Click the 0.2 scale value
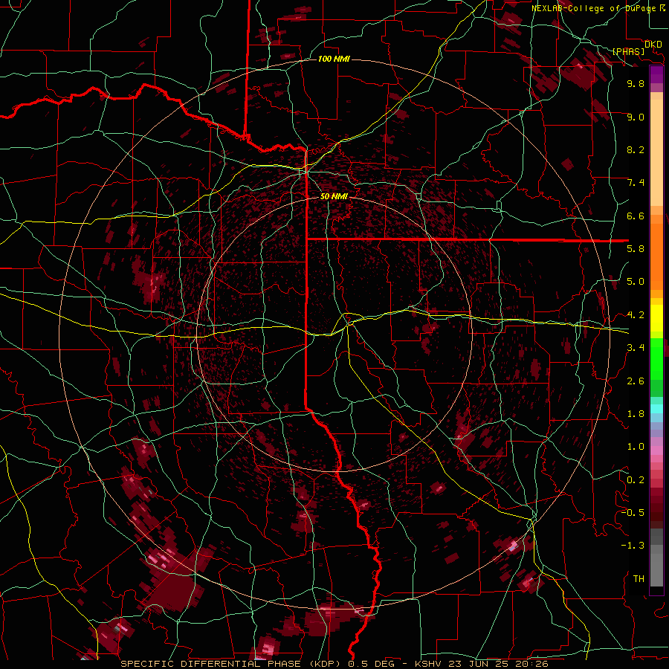 tap(636, 480)
